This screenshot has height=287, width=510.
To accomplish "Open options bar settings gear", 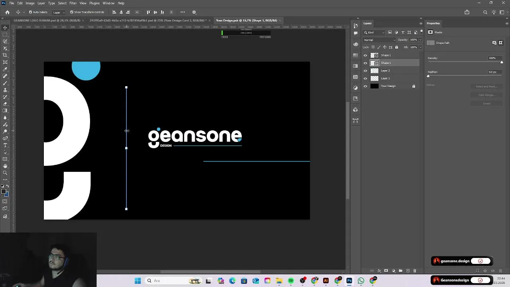I will 194,12.
